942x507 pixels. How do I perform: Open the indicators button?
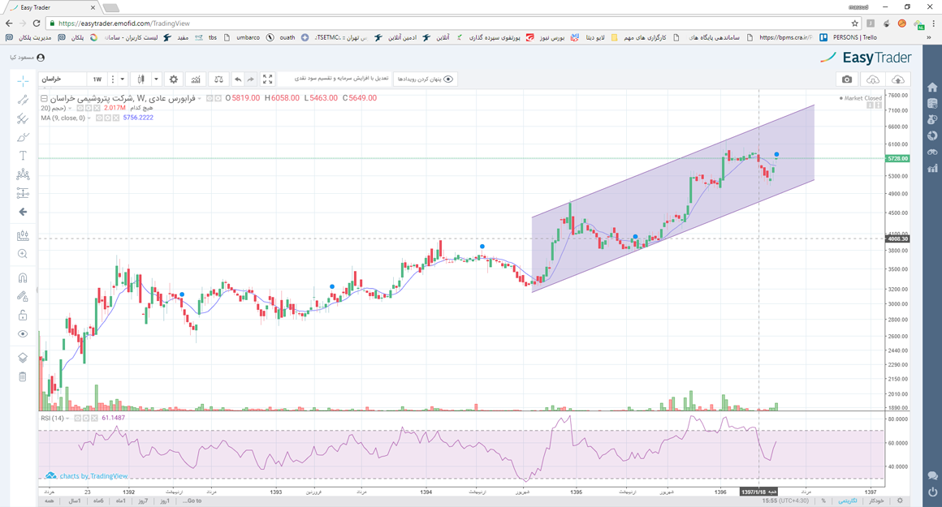tap(196, 79)
